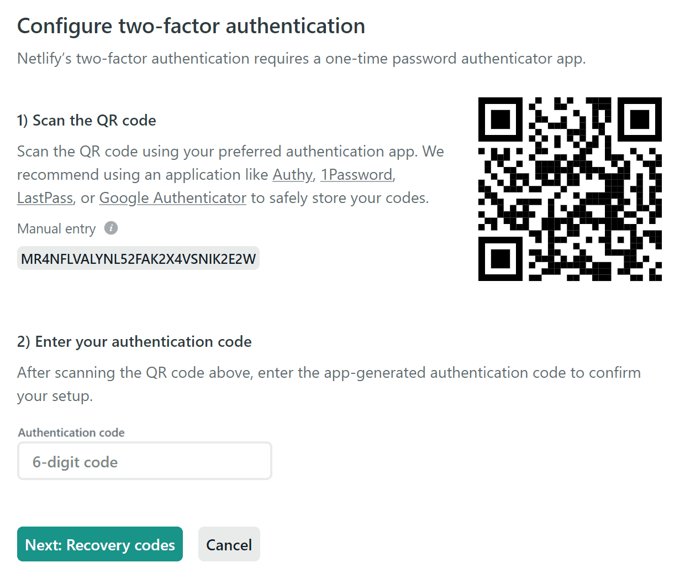Focus the 6-digit authentication code field

coord(145,461)
